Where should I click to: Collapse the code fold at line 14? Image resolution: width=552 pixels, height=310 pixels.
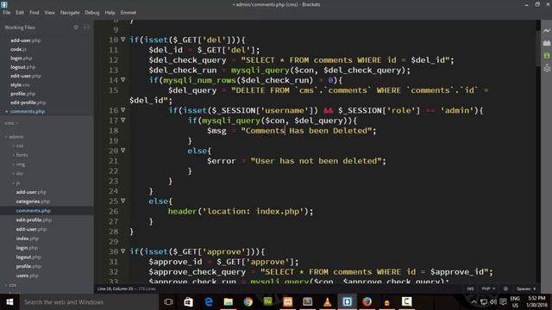click(x=122, y=80)
